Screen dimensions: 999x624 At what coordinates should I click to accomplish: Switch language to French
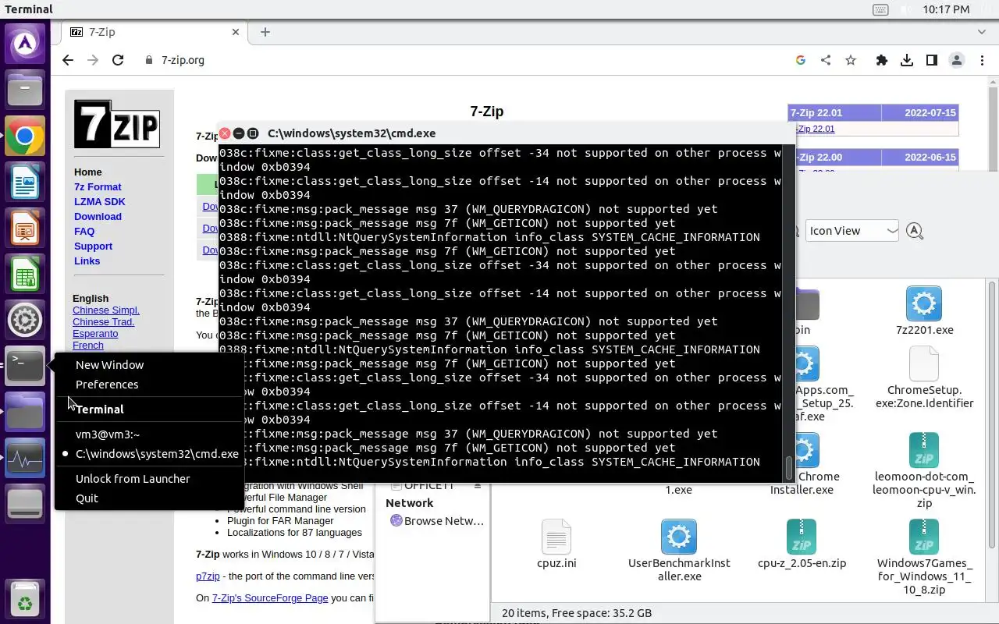click(x=88, y=346)
